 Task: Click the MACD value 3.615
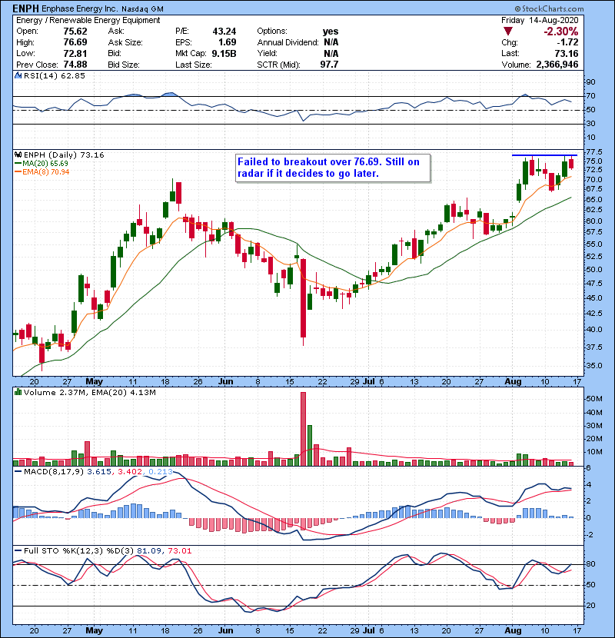99,472
